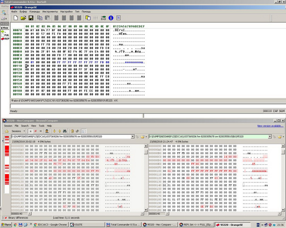Click the left pane vertical scrollbar down arrow

(146, 210)
